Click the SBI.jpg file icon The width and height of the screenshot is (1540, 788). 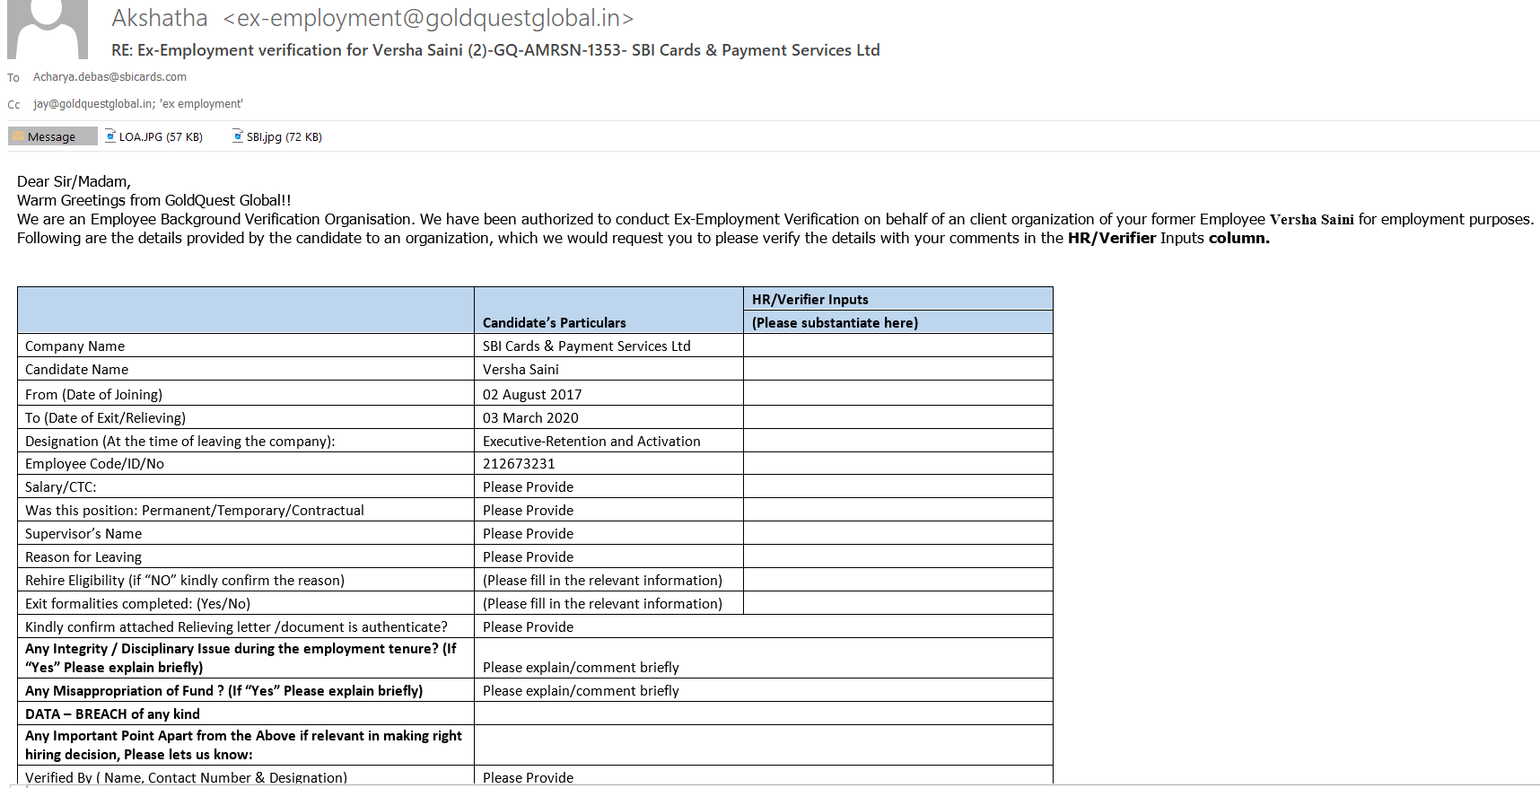238,136
